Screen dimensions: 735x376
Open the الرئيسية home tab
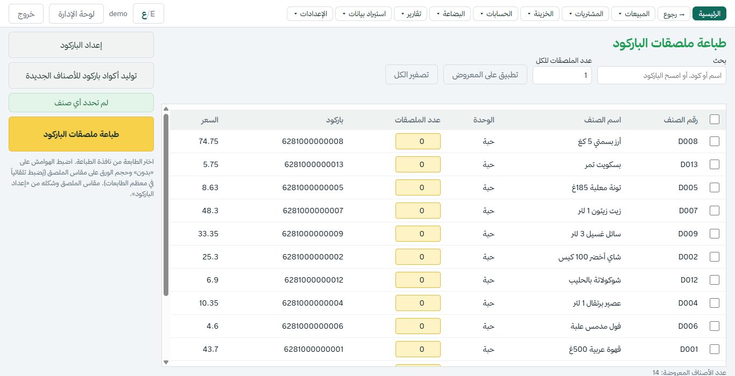(x=709, y=14)
